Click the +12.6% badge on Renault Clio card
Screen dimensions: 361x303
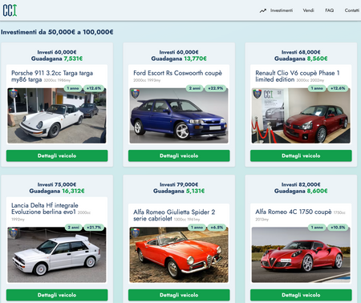(x=338, y=88)
